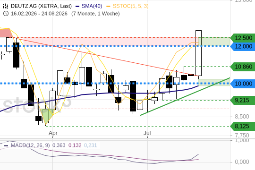Image resolution: width=255 pixels, height=170 pixels.
Task: Click the MACD histogram value 0,231
Action: 90,145
